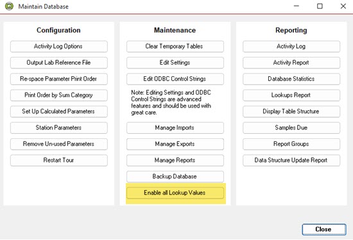Click Remove Un-used Parameters button
Viewport: 353px width, 240px height.
[x=59, y=144]
